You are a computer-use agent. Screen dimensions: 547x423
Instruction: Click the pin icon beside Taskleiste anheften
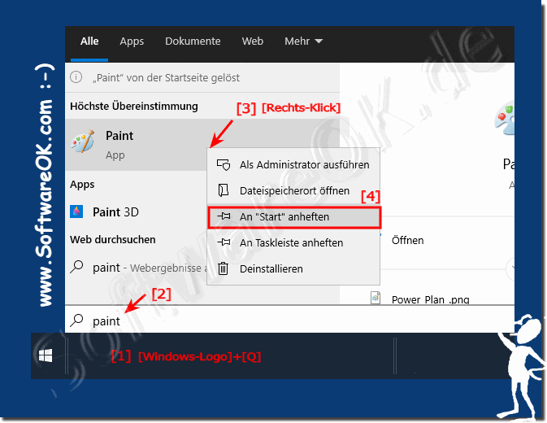click(x=224, y=242)
